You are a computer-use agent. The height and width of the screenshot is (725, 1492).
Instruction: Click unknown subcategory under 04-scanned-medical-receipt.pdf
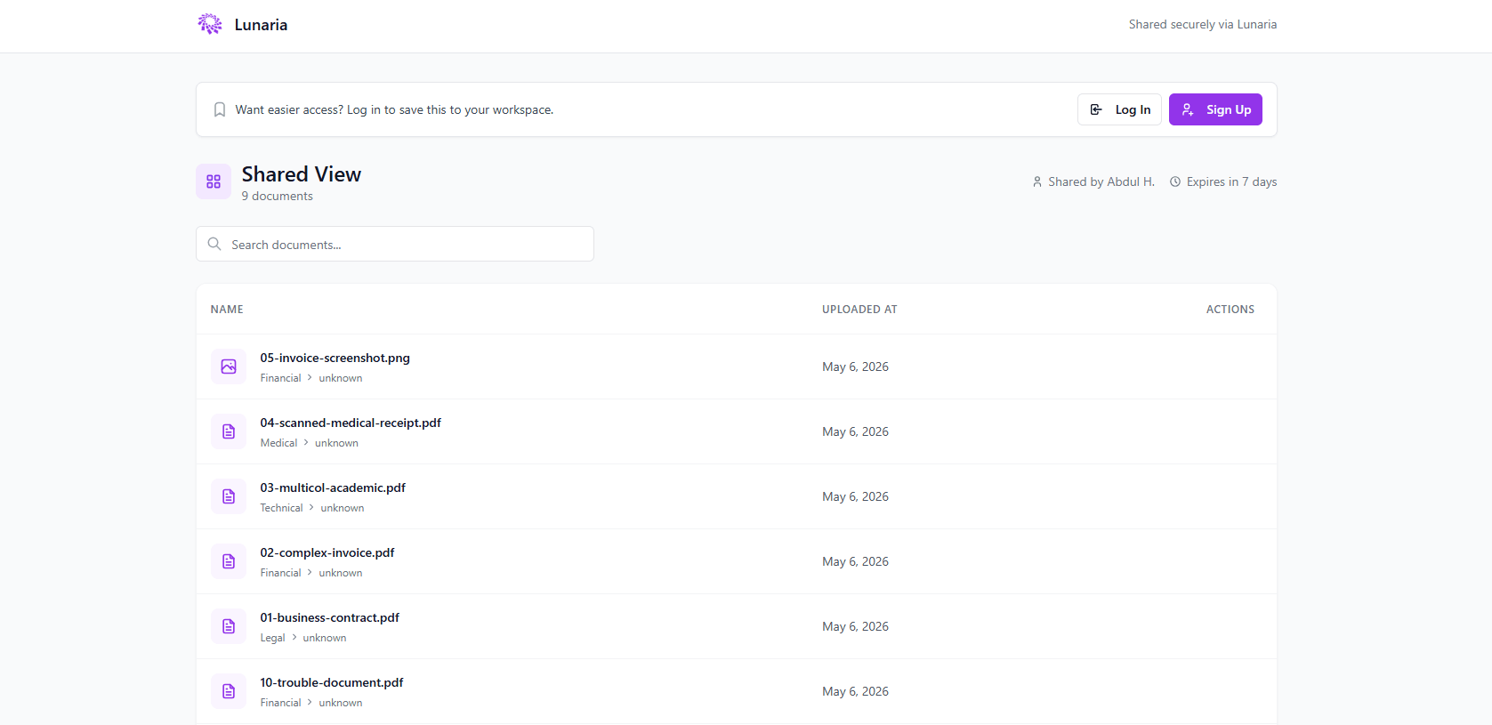point(336,443)
